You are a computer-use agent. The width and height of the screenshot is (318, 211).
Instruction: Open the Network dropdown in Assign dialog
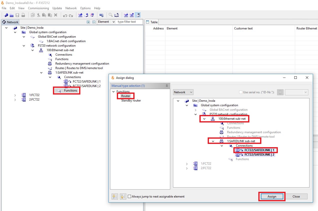click(183, 92)
